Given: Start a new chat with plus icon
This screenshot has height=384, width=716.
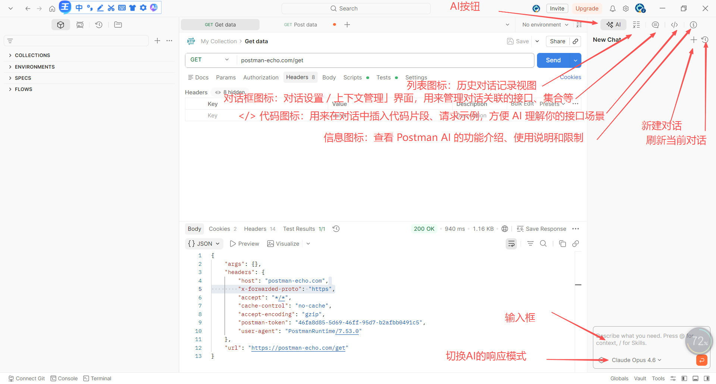Looking at the screenshot, I should (x=694, y=40).
